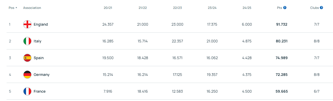The height and width of the screenshot is (101, 333).
Task: Click the Italy flag icon
Action: [x=27, y=41]
